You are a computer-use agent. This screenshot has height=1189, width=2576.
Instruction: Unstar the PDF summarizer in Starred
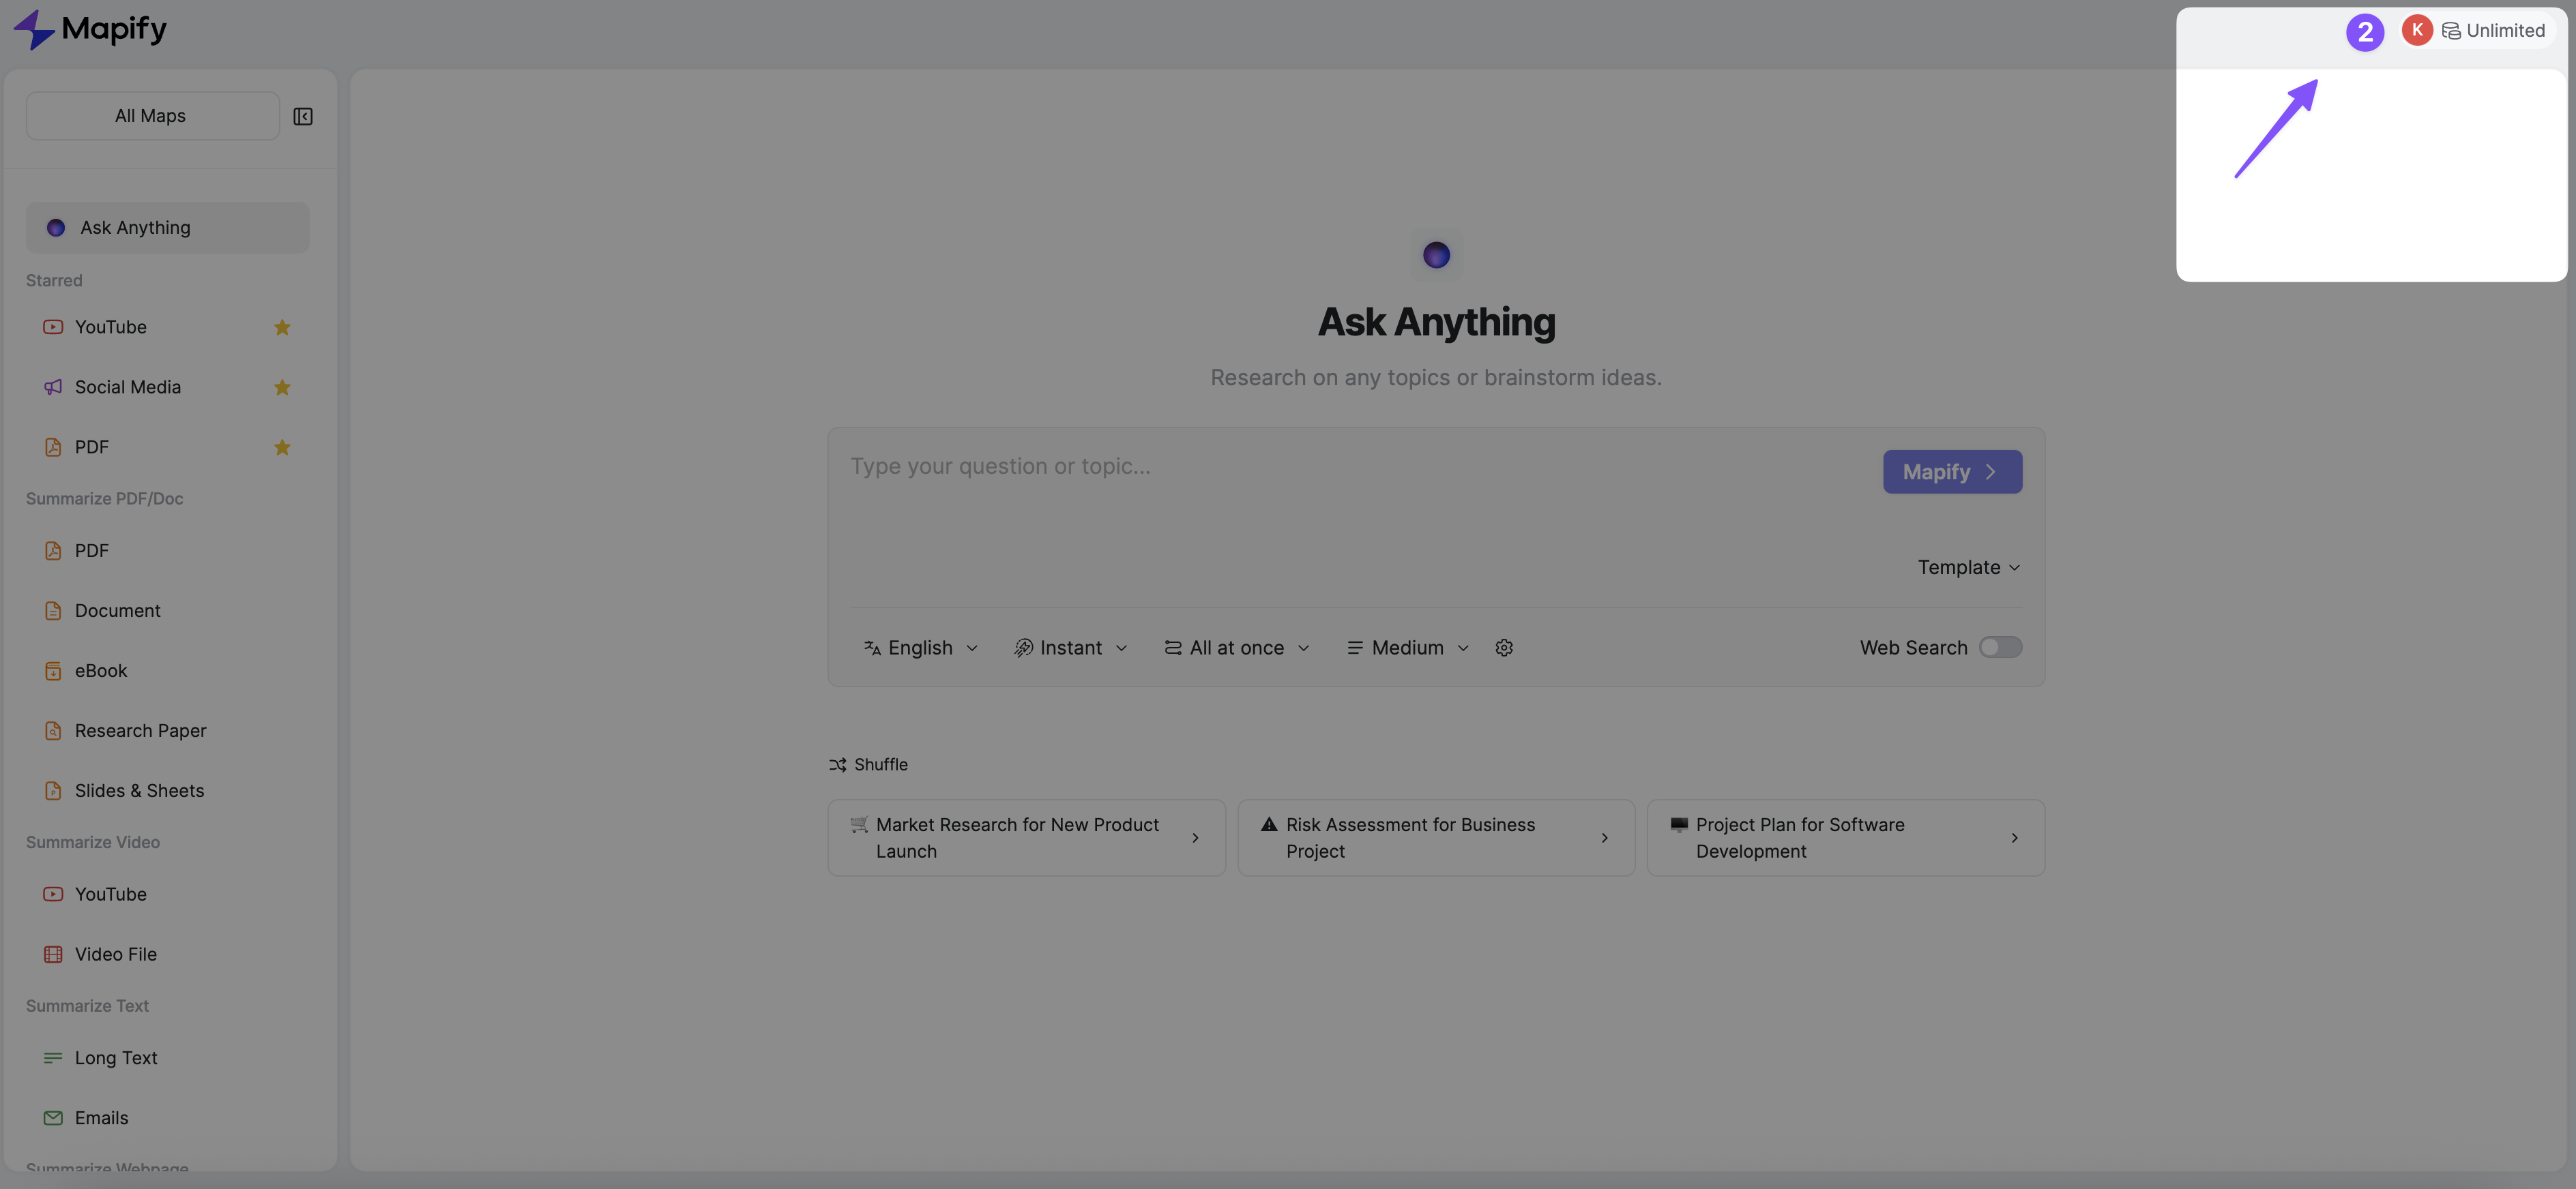click(282, 448)
